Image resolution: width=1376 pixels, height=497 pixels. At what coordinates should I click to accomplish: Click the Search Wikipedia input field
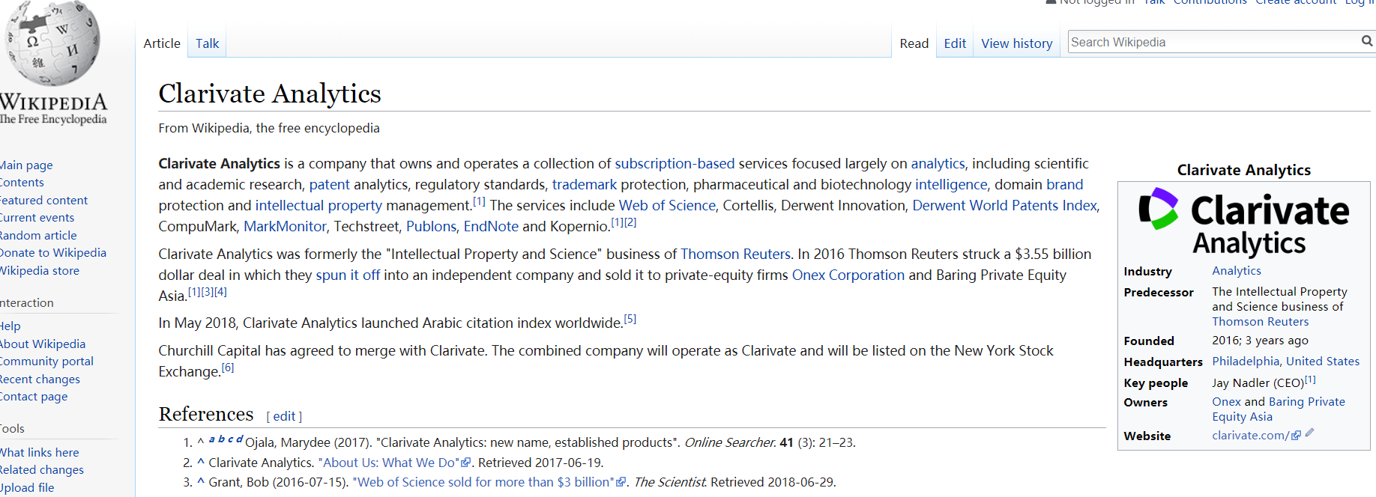point(1214,42)
